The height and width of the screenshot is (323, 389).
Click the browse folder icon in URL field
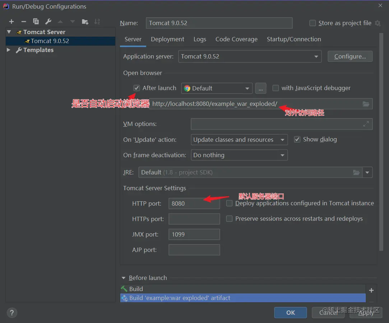click(366, 104)
